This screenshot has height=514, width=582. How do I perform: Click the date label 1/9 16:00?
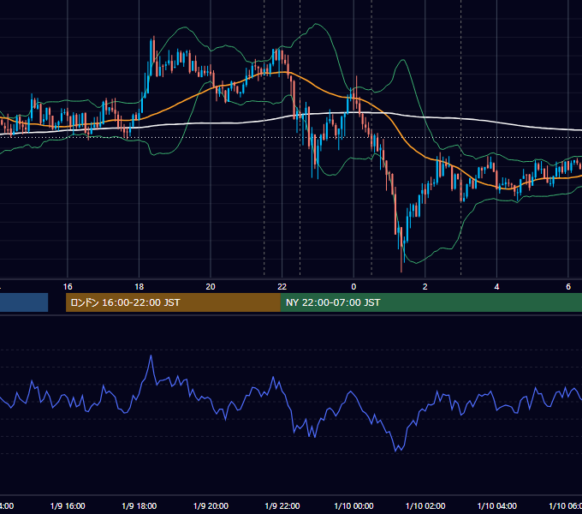coord(68,505)
